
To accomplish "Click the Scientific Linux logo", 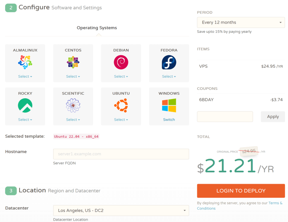I will pos(73,105).
